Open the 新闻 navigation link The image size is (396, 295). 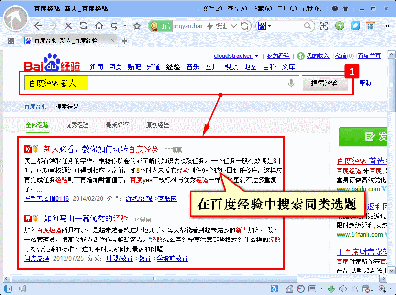point(97,67)
